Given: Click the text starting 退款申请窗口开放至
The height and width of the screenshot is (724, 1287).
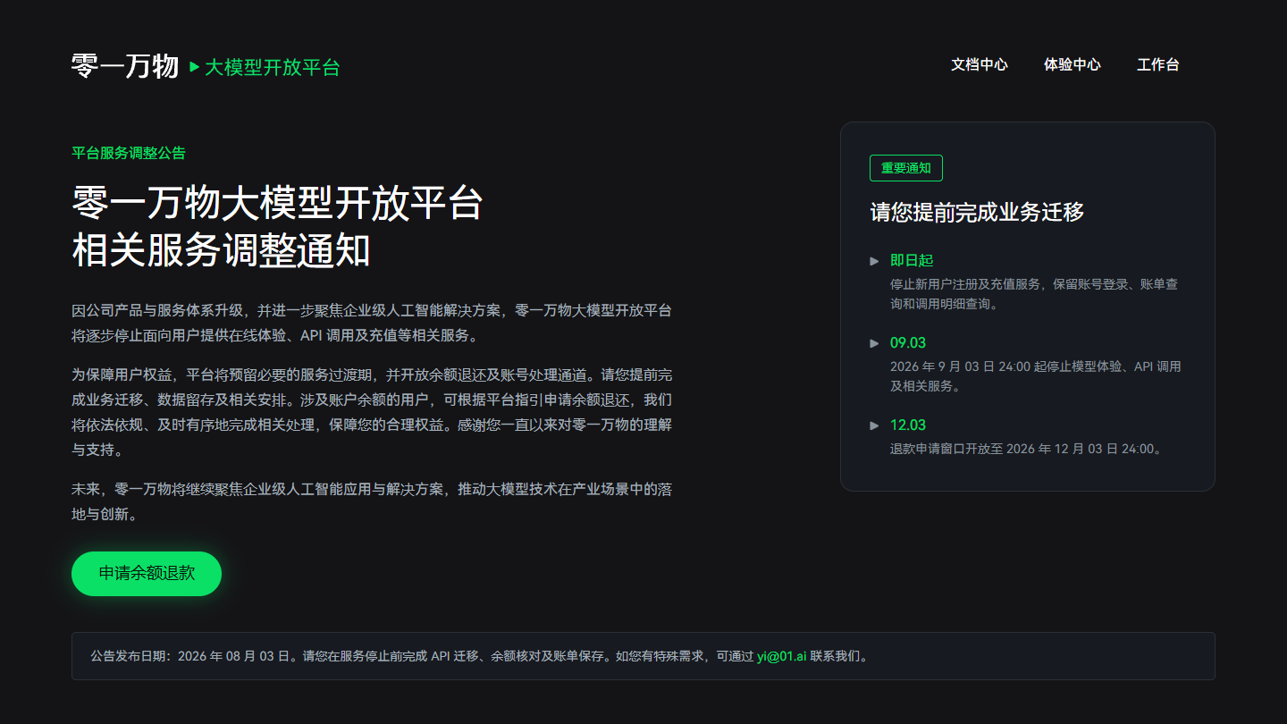Looking at the screenshot, I should pos(1027,449).
